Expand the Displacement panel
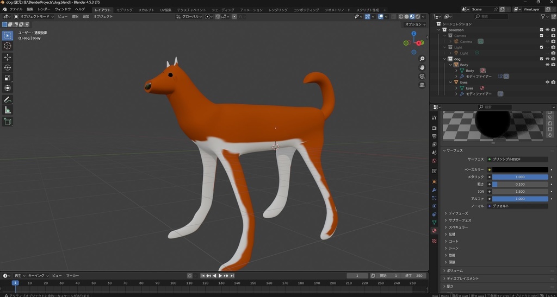This screenshot has height=297, width=557. pyautogui.click(x=444, y=279)
